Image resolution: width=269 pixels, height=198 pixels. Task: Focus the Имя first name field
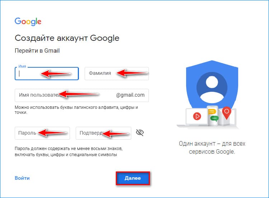point(47,74)
